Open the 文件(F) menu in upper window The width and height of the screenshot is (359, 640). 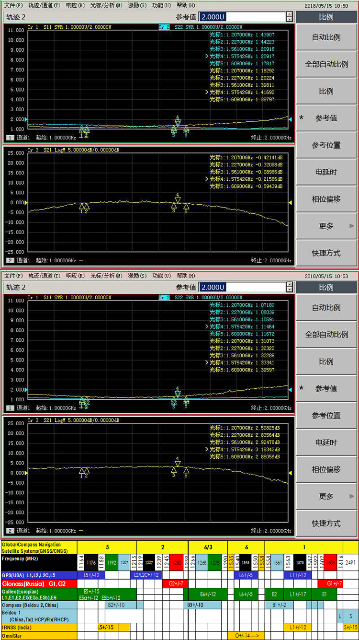coord(13,5)
